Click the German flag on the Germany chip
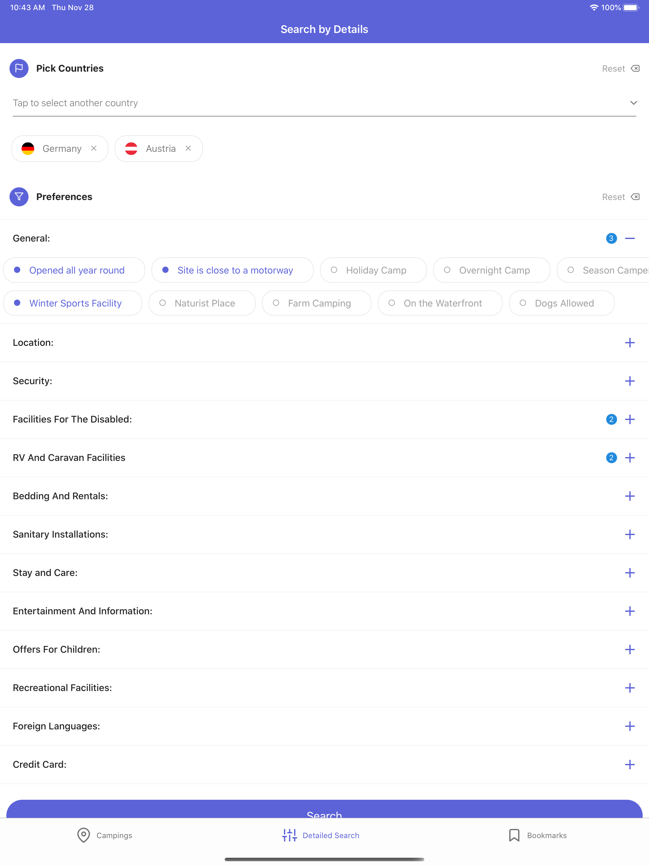Screen dimensions: 649x866 point(28,148)
